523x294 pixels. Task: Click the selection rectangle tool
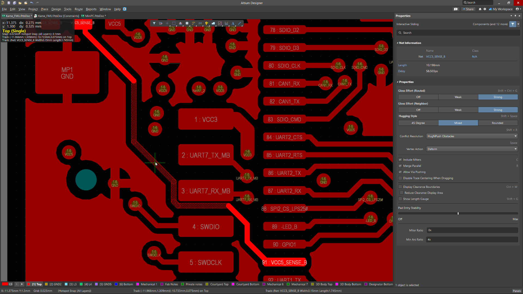174,23
